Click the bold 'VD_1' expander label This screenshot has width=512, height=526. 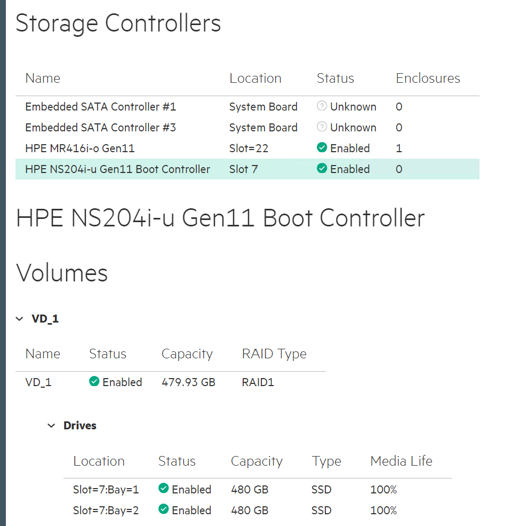point(45,319)
